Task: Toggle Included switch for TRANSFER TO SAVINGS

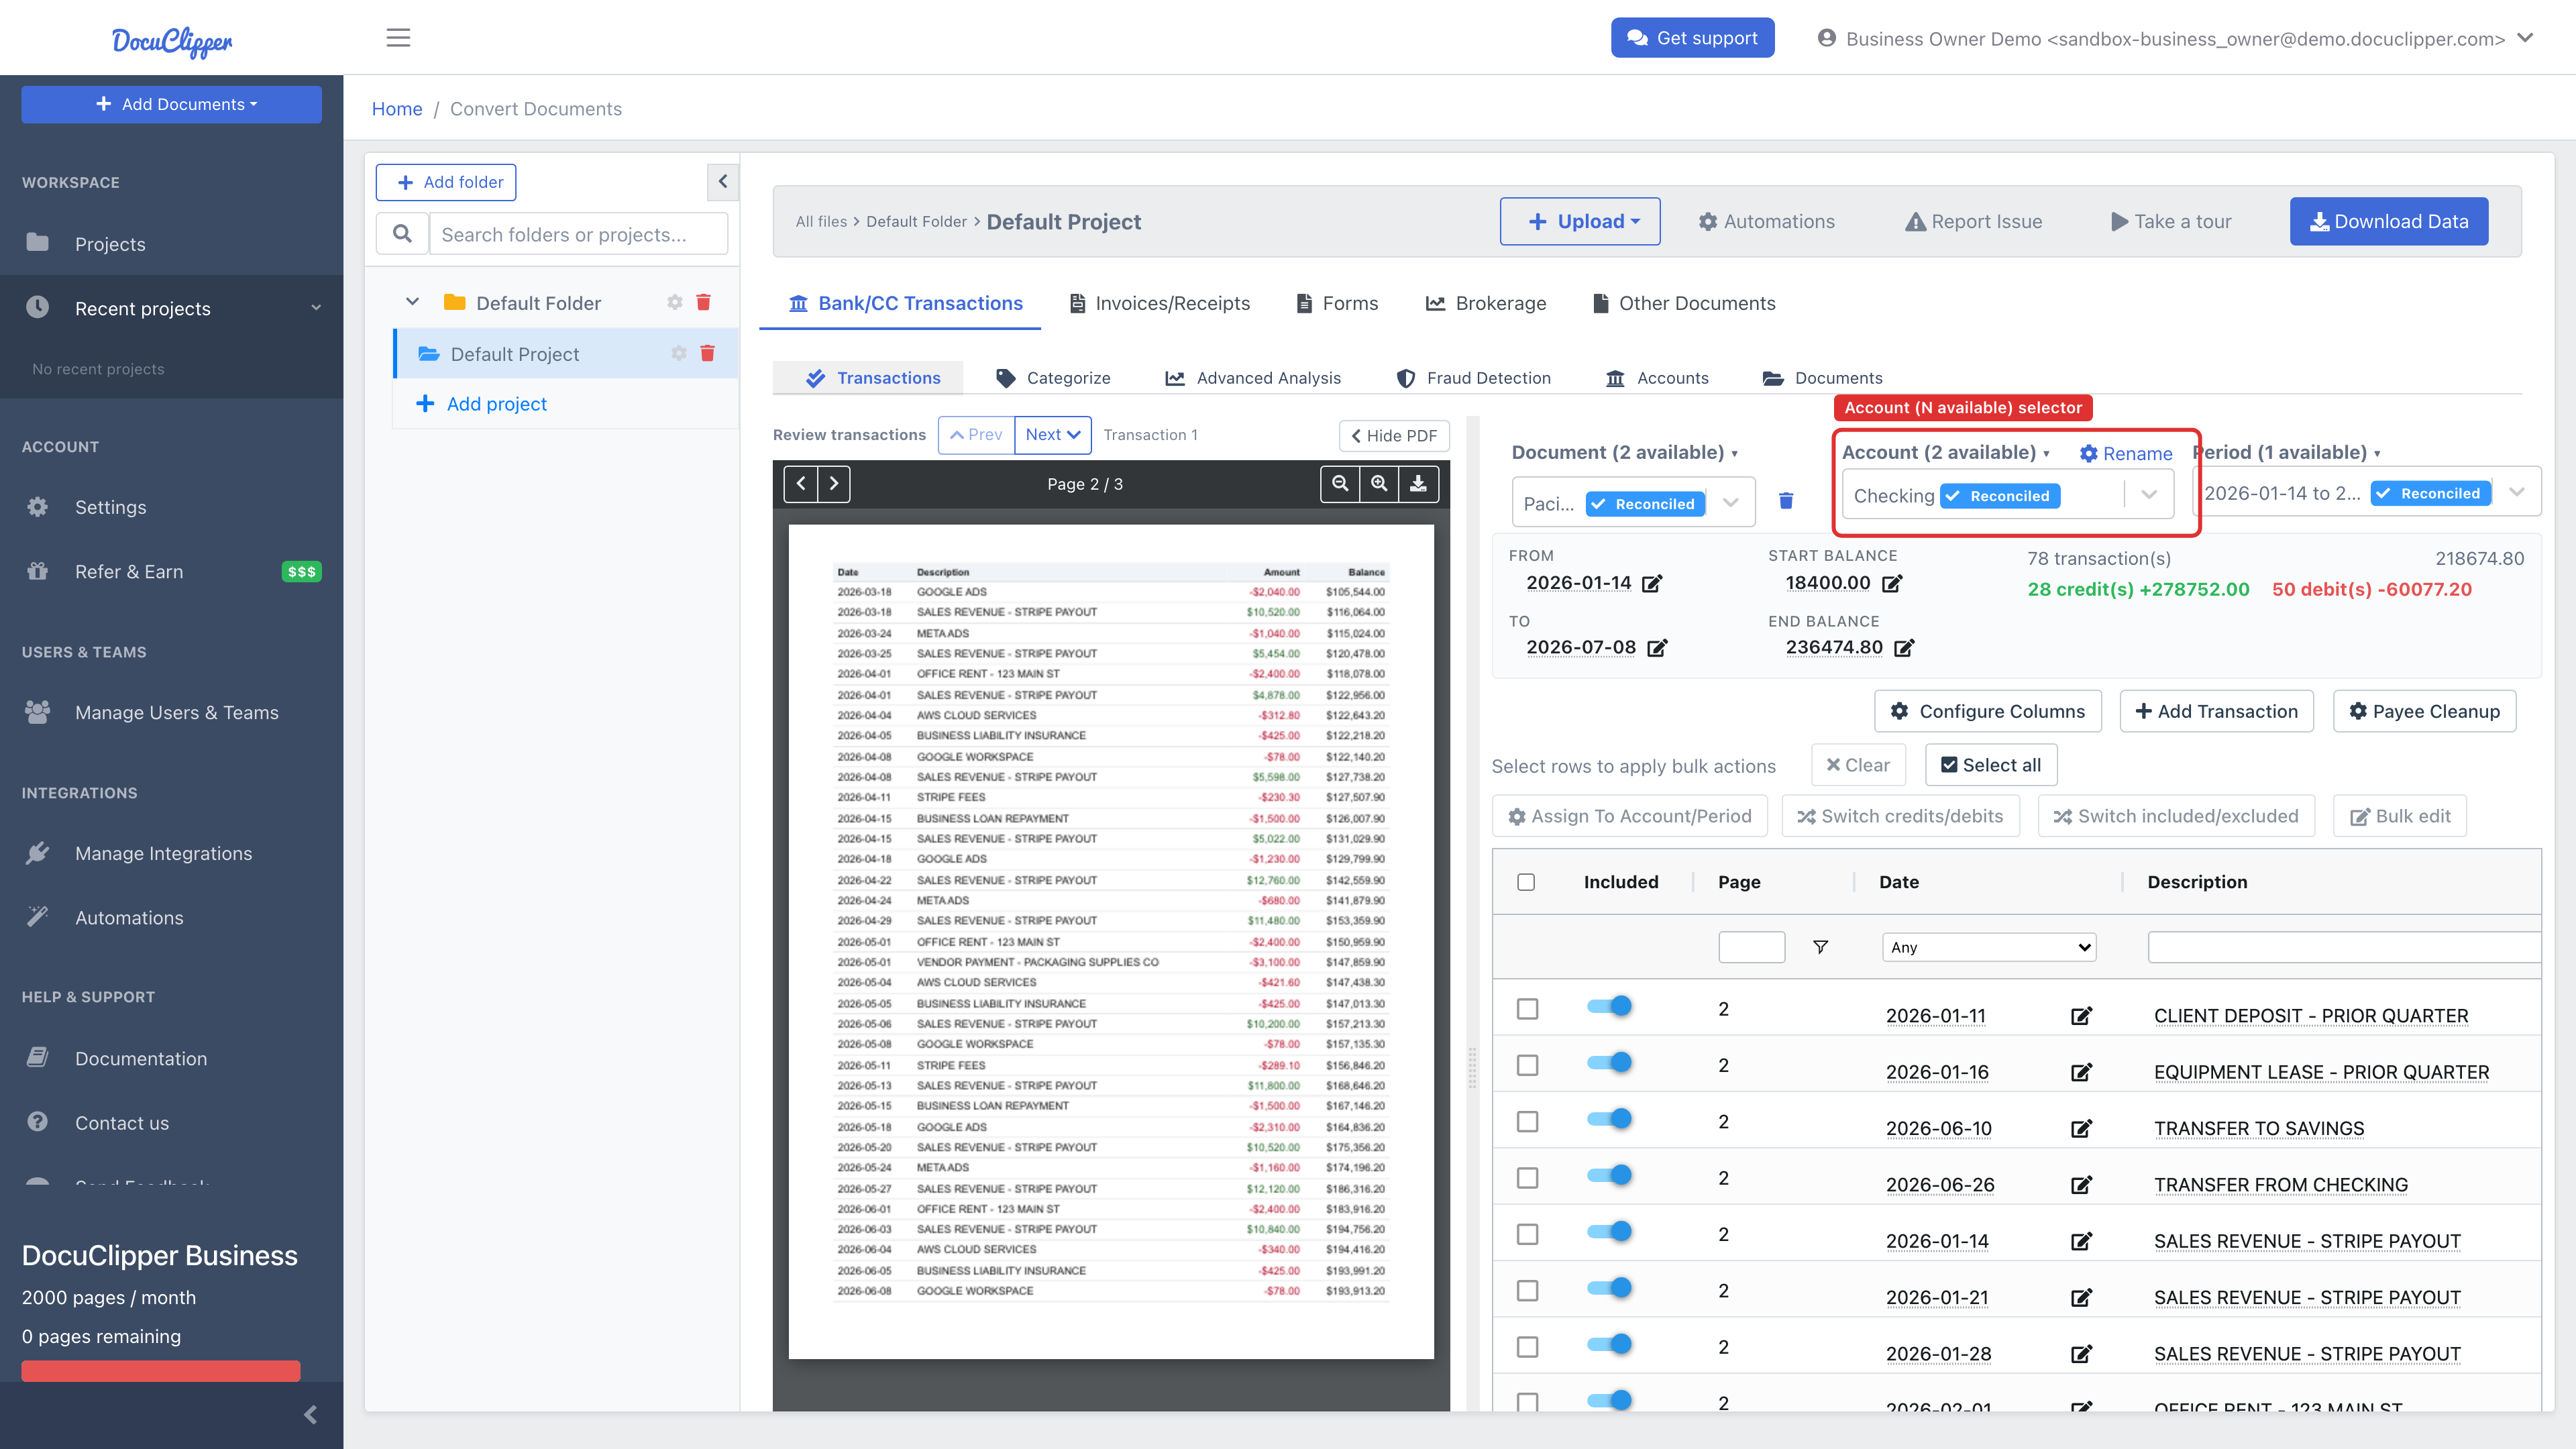Action: pyautogui.click(x=1609, y=1118)
